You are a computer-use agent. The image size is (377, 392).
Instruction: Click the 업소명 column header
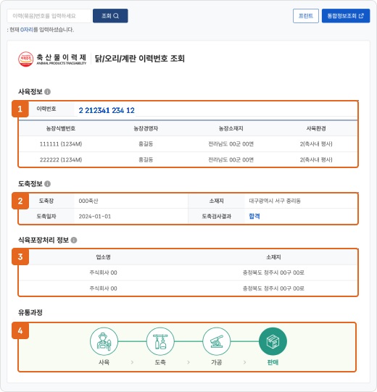(104, 257)
